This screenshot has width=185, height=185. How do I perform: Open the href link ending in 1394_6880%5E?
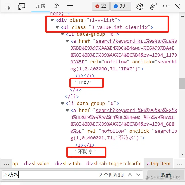pos(124,121)
